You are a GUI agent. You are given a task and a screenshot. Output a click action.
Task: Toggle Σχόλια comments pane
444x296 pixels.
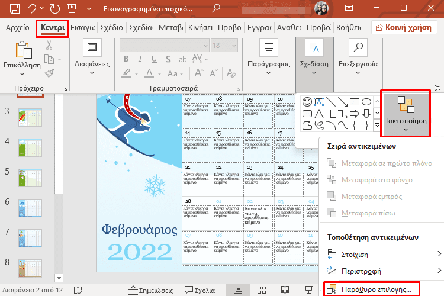[200, 290]
